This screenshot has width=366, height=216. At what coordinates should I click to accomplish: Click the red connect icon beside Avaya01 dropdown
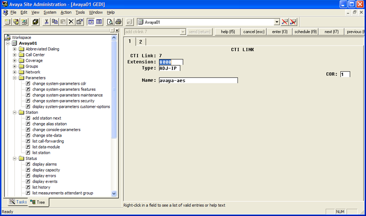tap(284, 22)
